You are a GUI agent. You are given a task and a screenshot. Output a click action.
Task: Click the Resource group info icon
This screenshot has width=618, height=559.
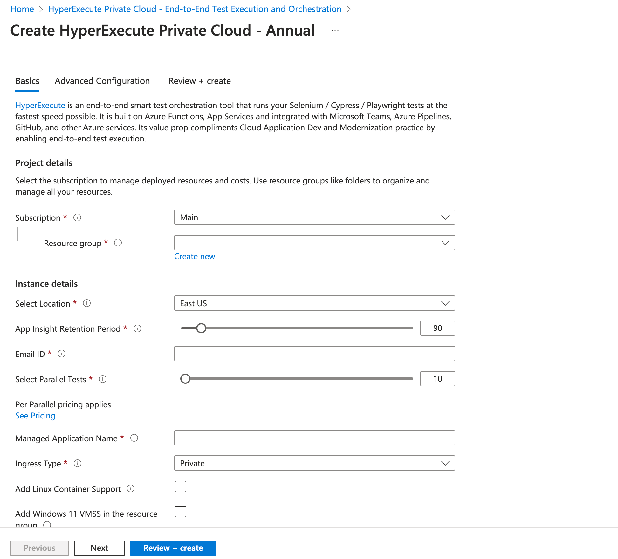[x=118, y=243]
